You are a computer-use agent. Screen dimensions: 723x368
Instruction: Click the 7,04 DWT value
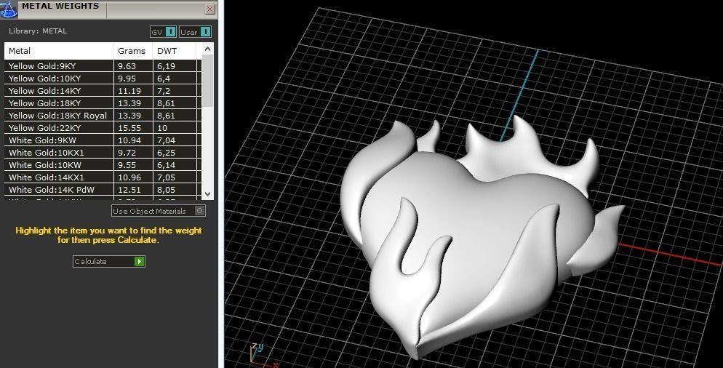[166, 140]
